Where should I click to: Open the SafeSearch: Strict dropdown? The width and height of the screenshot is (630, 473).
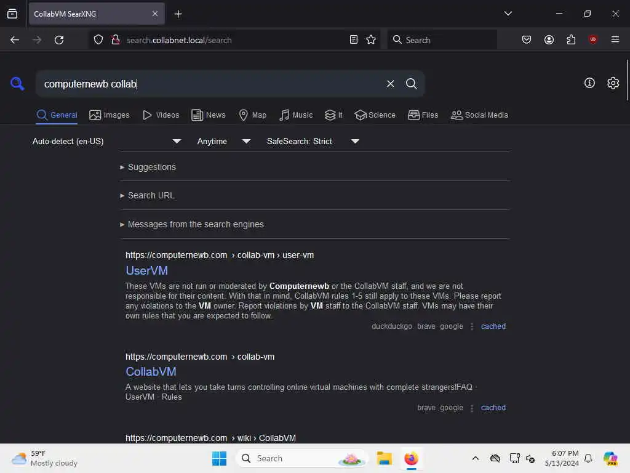coord(313,141)
